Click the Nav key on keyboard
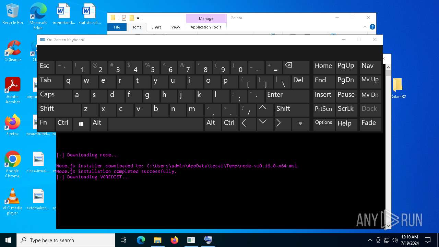439x247 pixels. pos(370,68)
